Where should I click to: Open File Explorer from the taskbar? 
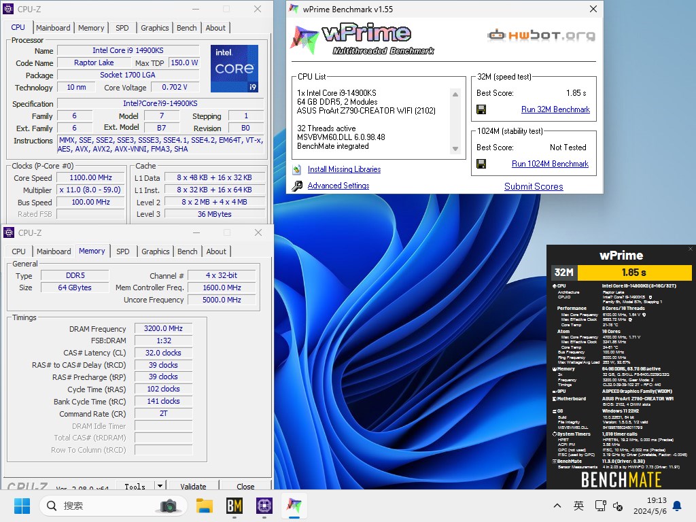(x=205, y=506)
